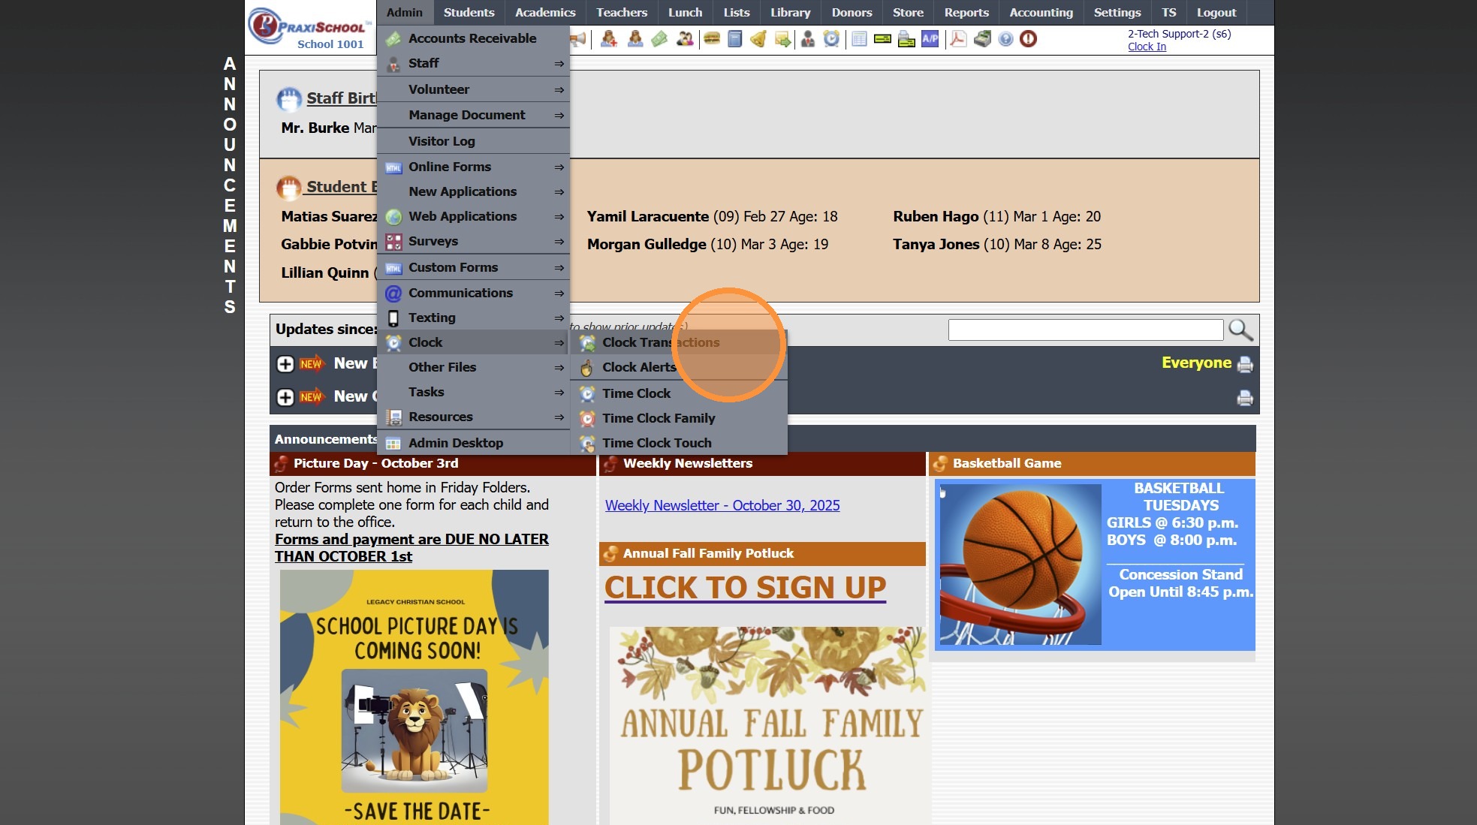Click the updates search input field
Screen dimensions: 1477x825
1085,330
